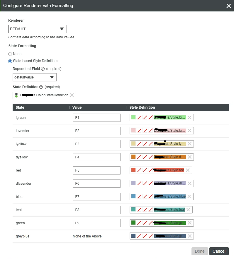Screen dimensions: 234x260
Task: Click the dlavender state name
Action: 23,184
